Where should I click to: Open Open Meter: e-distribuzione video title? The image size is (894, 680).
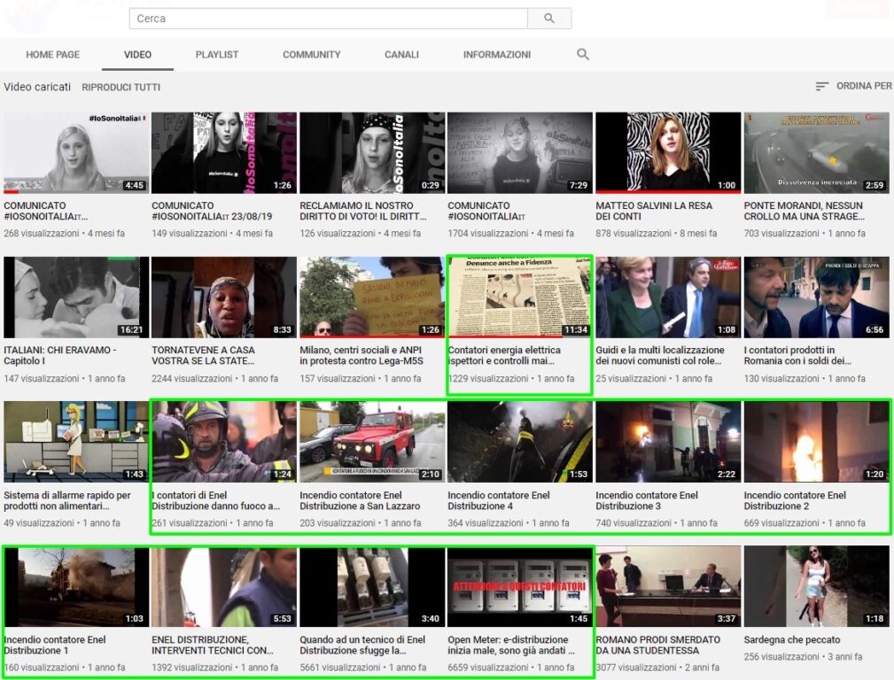tap(511, 645)
